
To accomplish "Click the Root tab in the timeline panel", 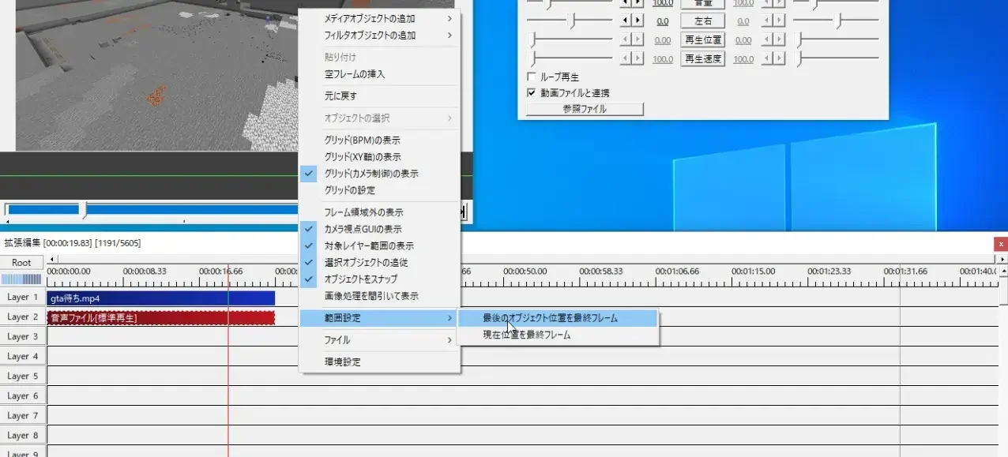I will [x=21, y=262].
